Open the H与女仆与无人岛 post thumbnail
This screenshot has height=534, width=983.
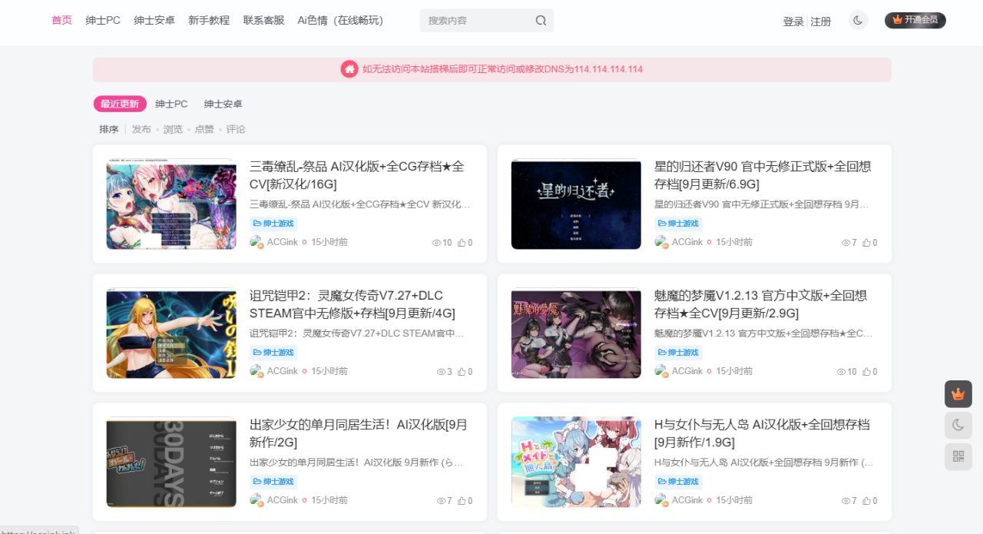(x=576, y=462)
